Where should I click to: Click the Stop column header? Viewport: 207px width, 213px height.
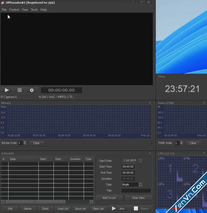(x=61, y=159)
